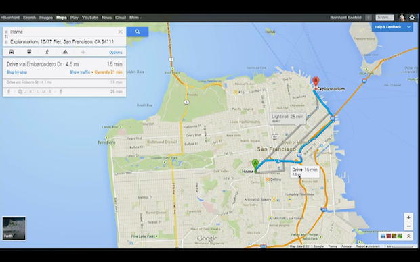Zoom out with the minus button
420x262 pixels.
click(408, 226)
